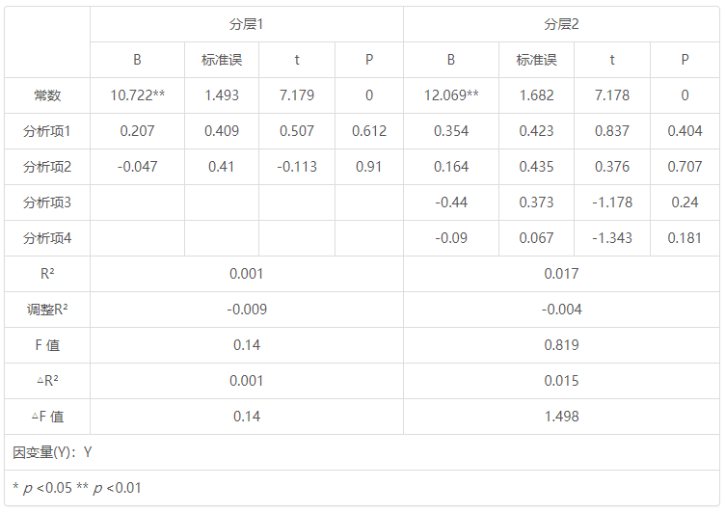The height and width of the screenshot is (513, 725).
Task: Click the 因变量(Y): Y footer text
Action: point(53,452)
